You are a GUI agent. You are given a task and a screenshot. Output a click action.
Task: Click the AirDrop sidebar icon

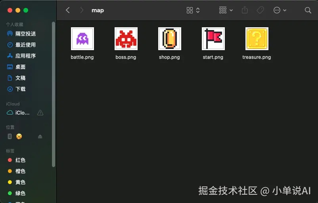pos(10,34)
